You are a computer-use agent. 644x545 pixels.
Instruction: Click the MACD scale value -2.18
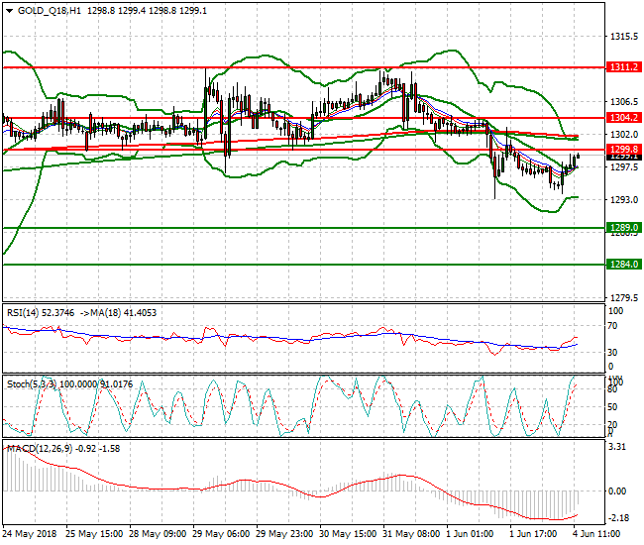click(x=619, y=518)
